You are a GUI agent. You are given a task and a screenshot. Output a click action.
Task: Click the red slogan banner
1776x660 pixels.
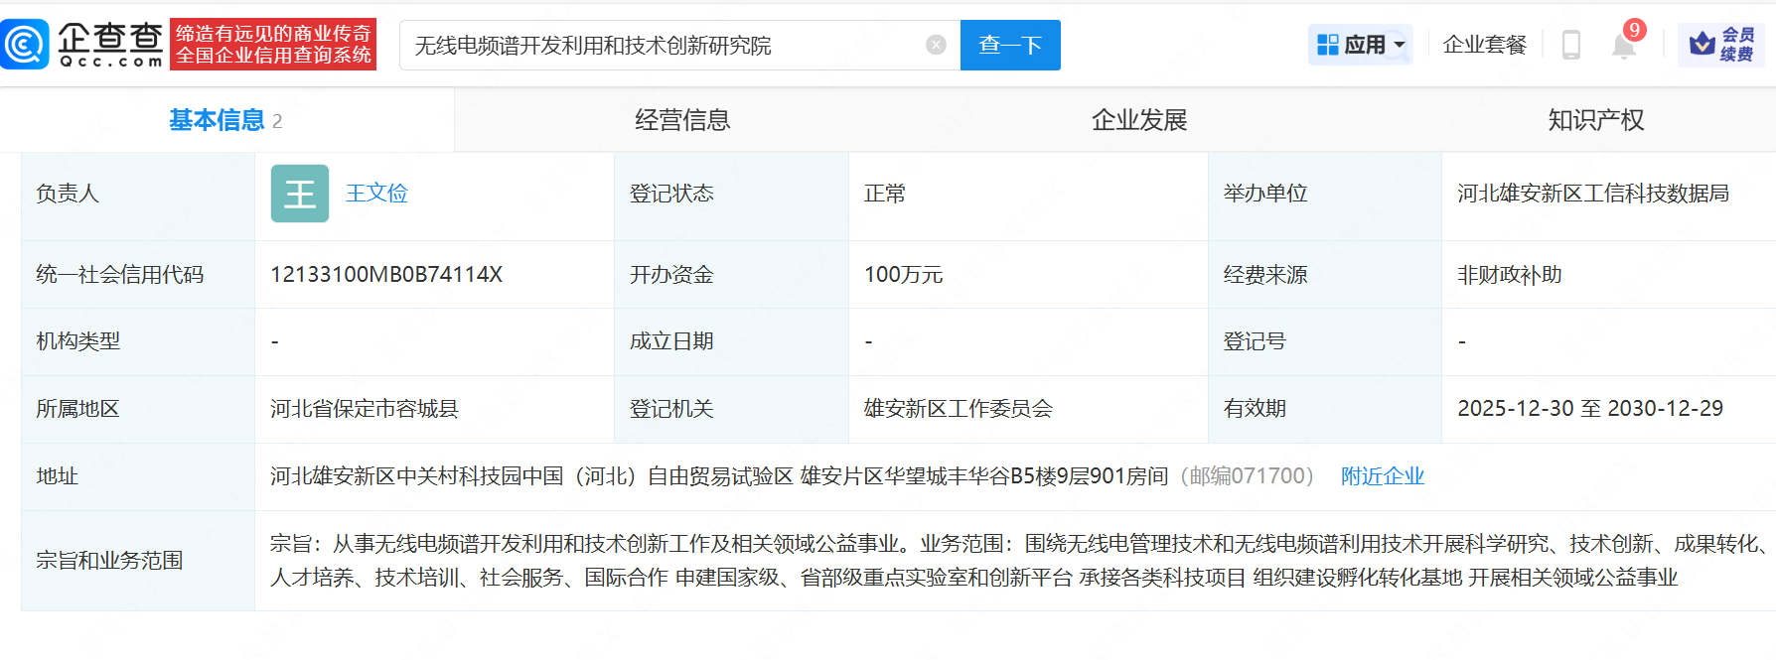(x=273, y=45)
